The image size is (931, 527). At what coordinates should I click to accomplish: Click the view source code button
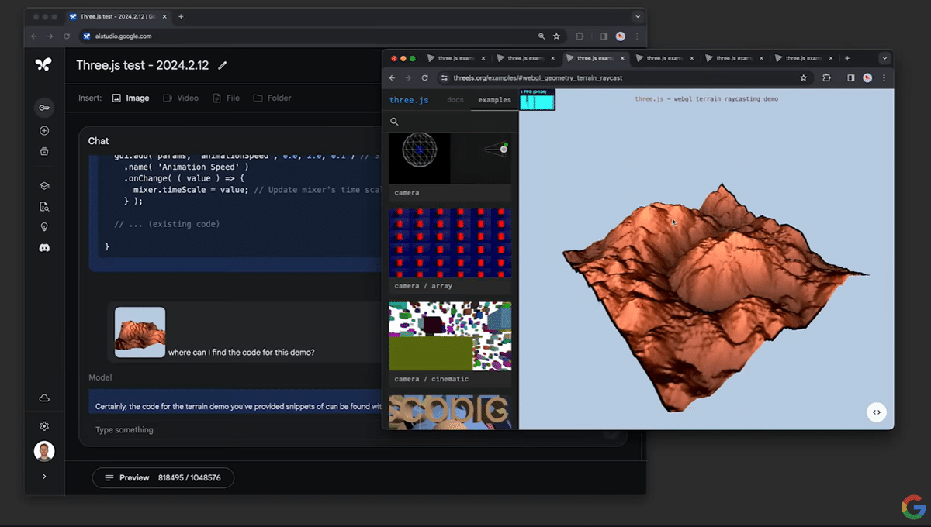coord(877,412)
